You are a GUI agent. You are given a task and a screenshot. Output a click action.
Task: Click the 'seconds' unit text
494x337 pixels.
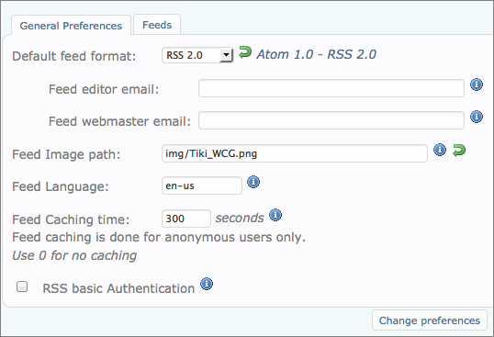[x=240, y=218]
